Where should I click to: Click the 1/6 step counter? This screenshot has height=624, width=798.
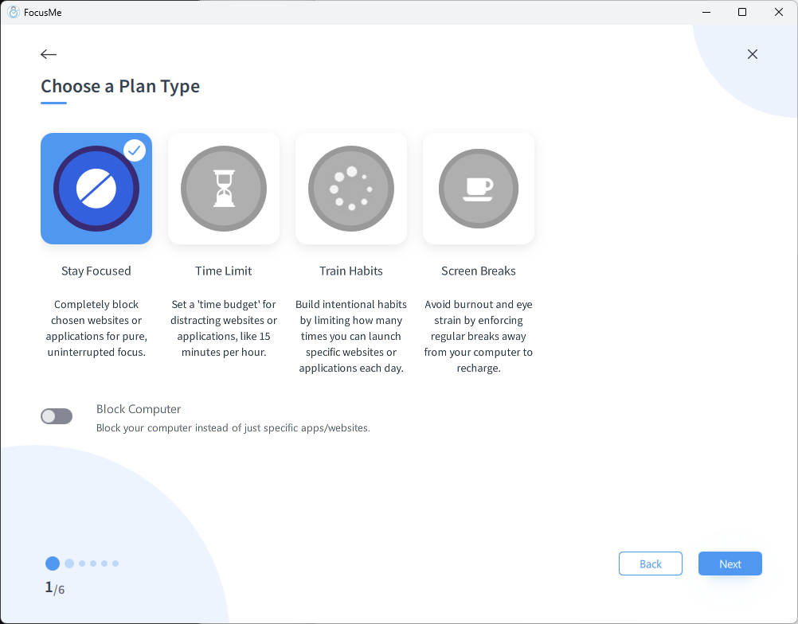(x=55, y=588)
